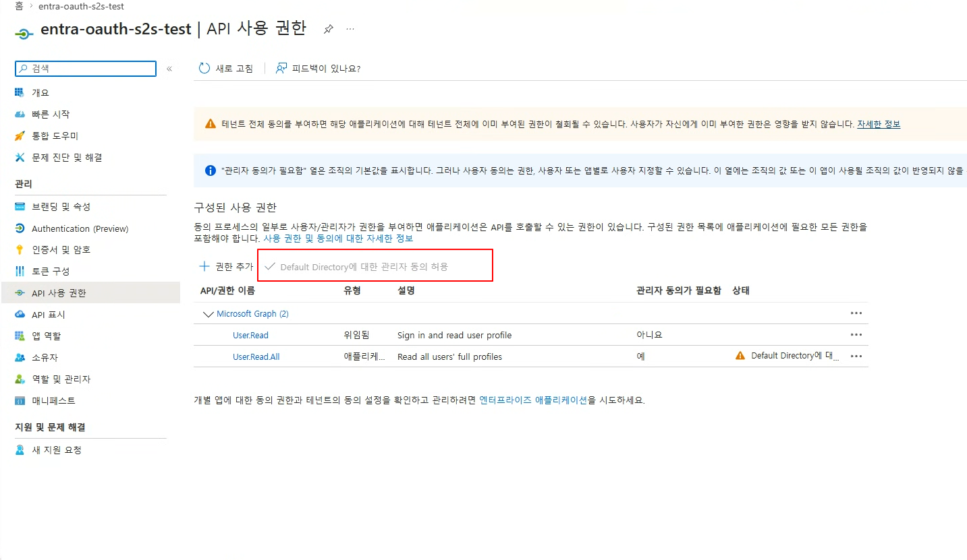Click the app logo icon beside the title

click(24, 32)
